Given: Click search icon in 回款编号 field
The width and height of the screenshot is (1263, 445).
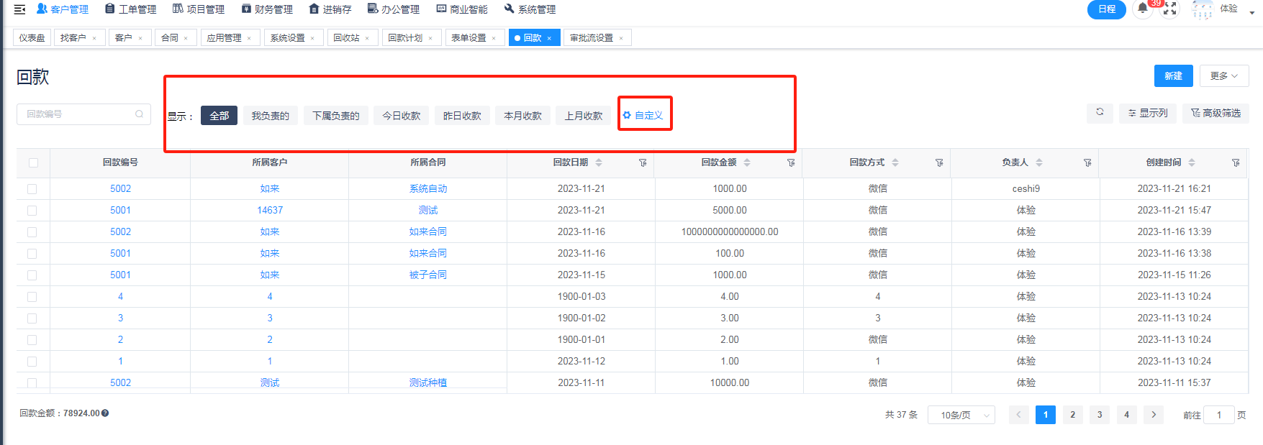Looking at the screenshot, I should click(x=140, y=114).
